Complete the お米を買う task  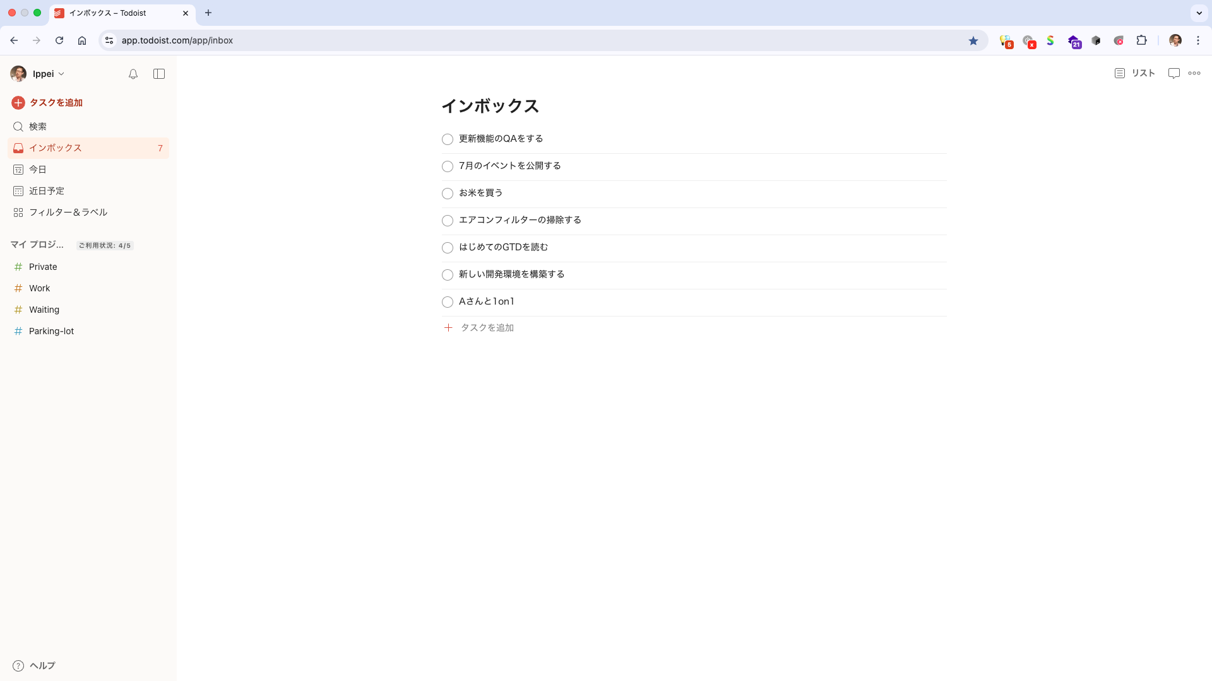[x=448, y=194]
